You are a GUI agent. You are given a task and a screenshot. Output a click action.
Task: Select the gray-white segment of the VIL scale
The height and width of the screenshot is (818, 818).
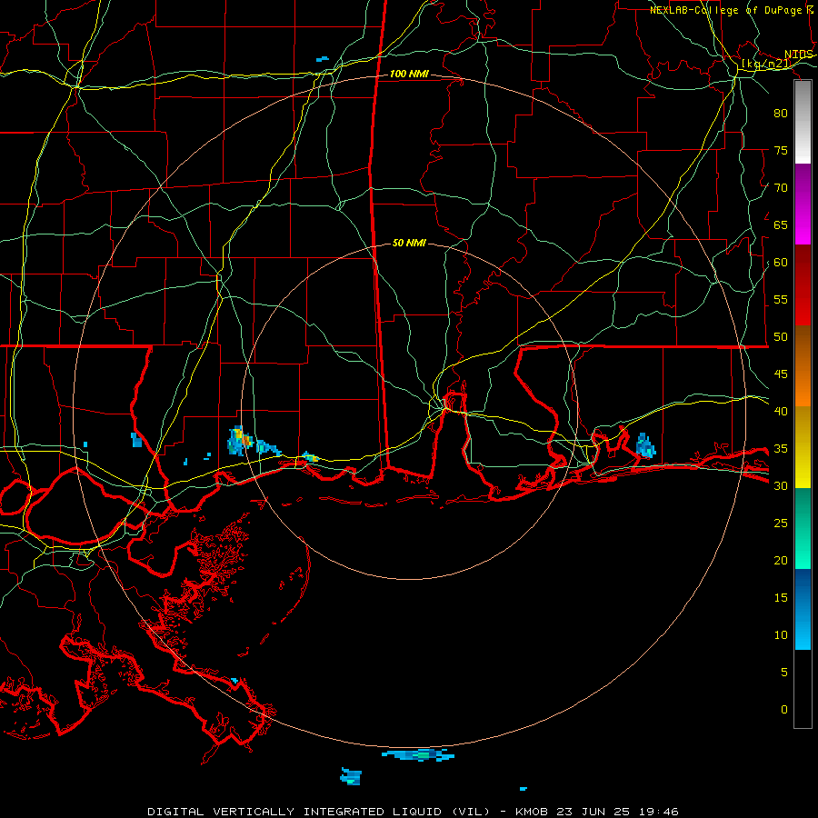click(x=803, y=122)
